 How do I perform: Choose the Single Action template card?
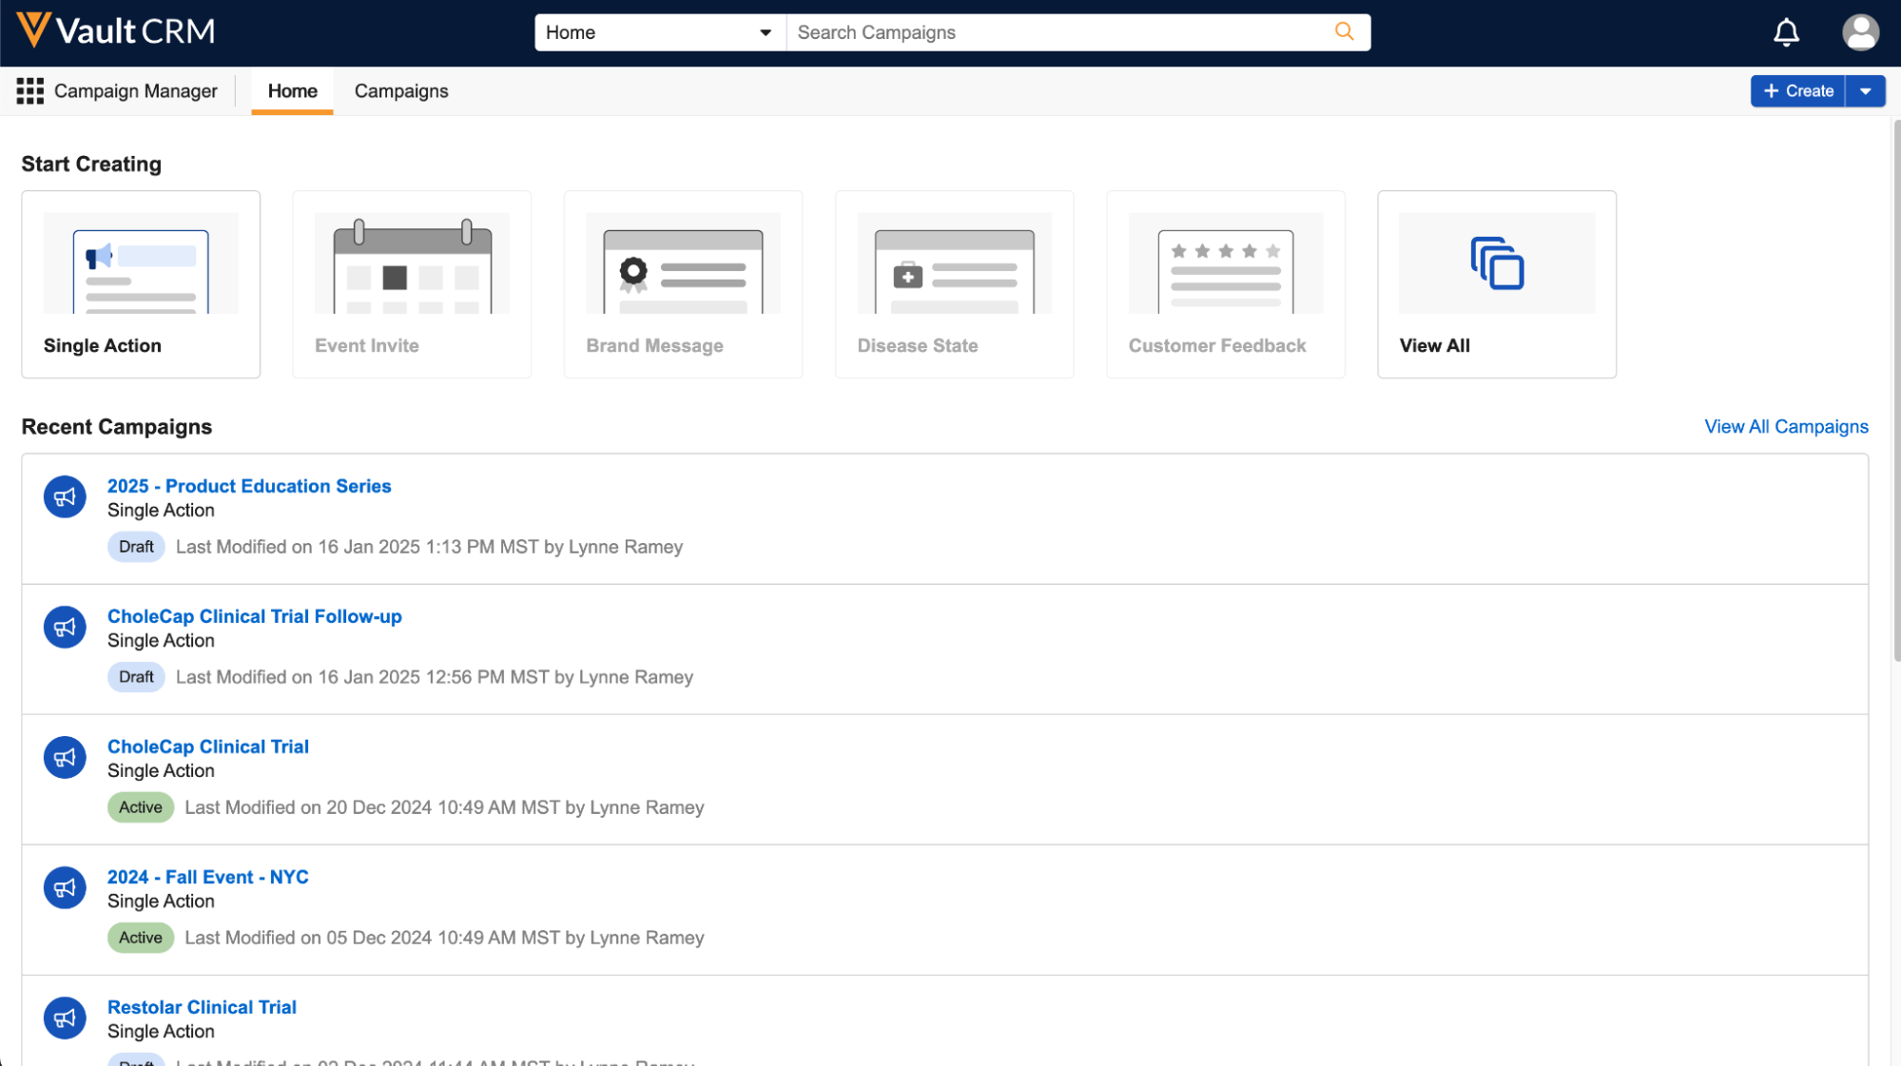[x=141, y=284]
